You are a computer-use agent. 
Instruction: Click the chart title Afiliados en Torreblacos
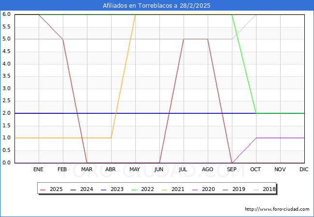(157, 6)
